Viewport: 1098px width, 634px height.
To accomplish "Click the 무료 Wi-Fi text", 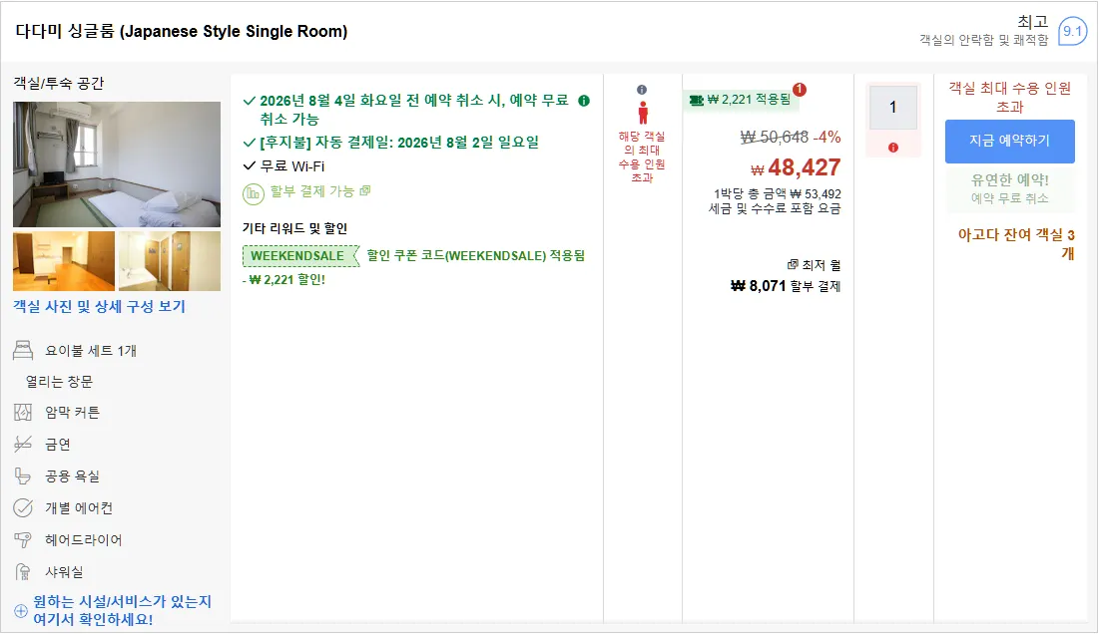I will (x=292, y=166).
